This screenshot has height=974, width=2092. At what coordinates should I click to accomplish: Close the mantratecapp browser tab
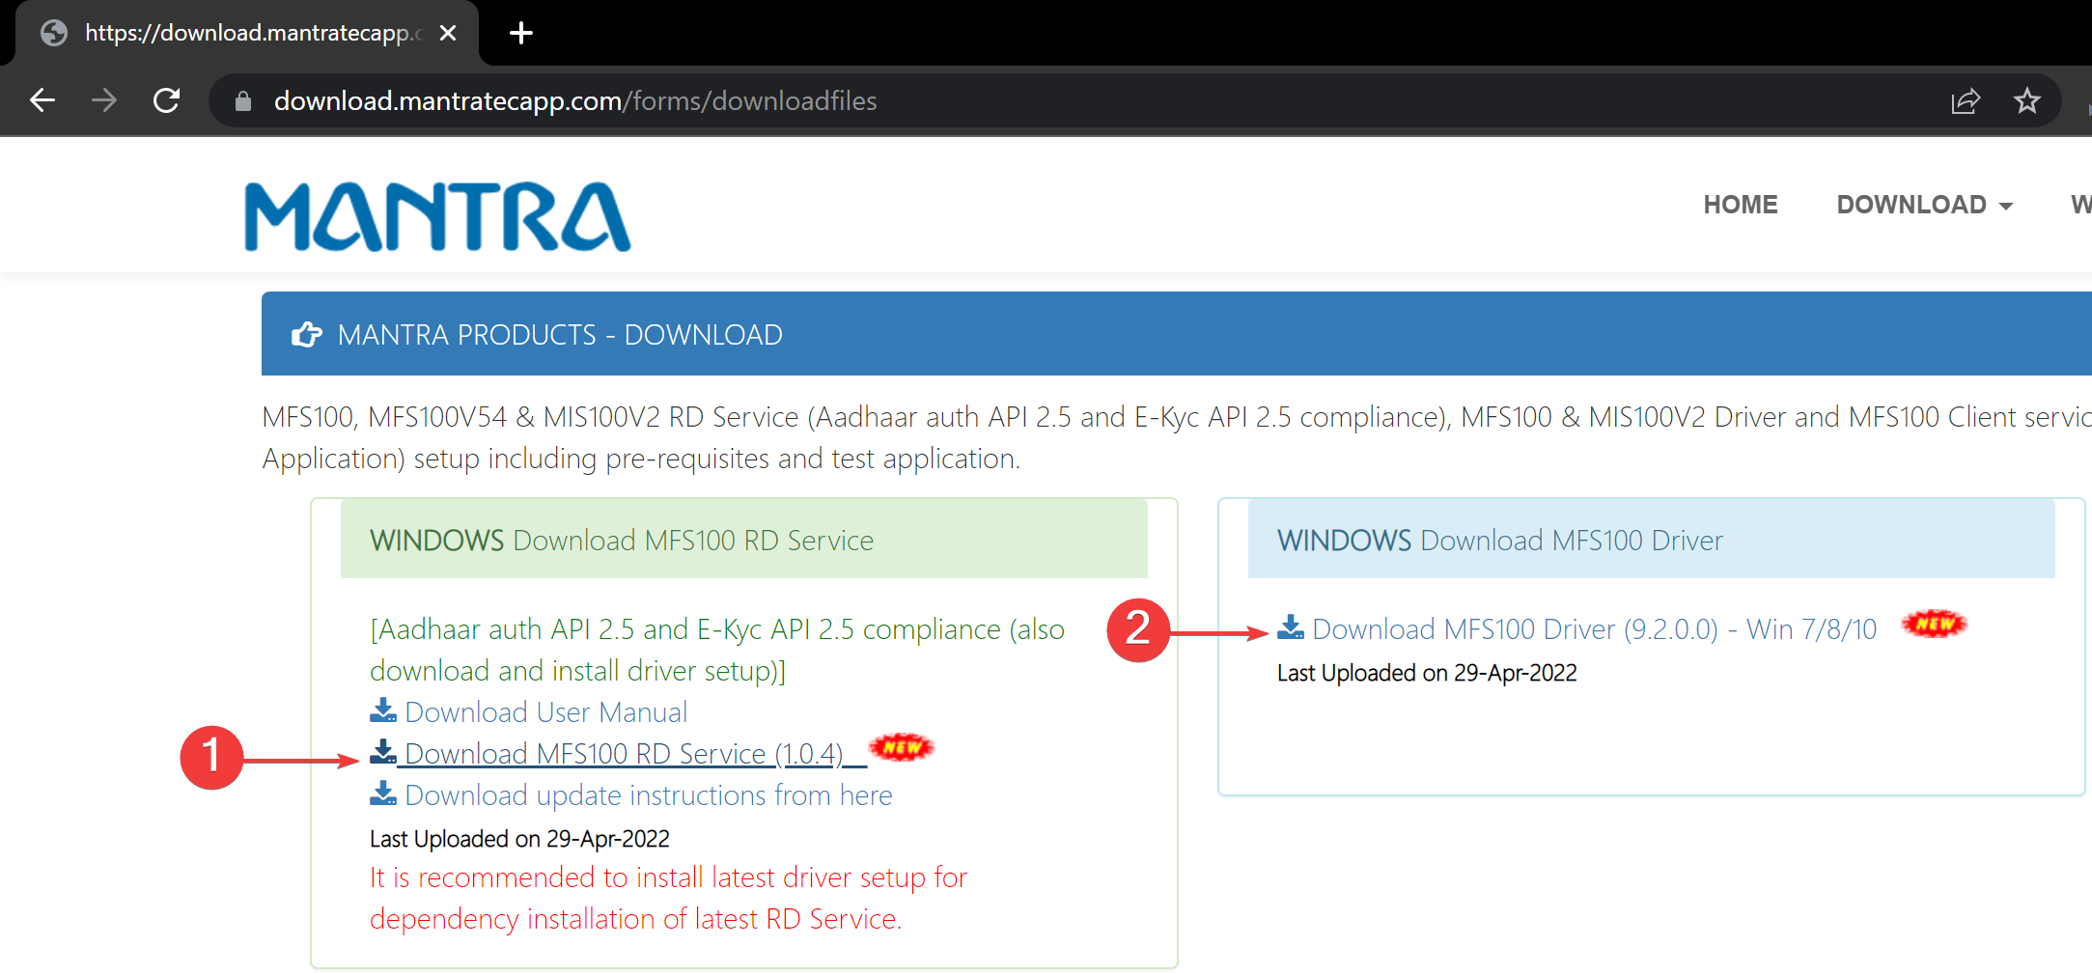448,33
